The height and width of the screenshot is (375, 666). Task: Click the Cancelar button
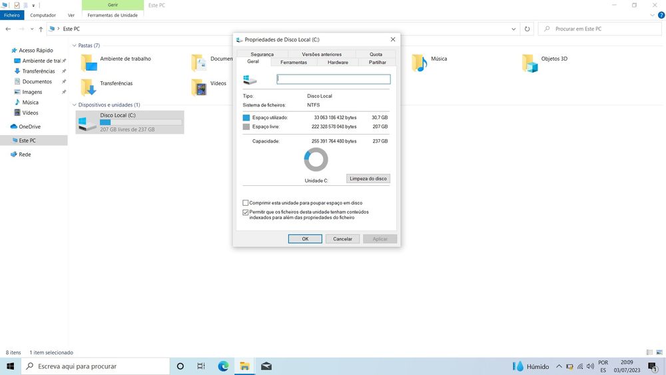[342, 238]
